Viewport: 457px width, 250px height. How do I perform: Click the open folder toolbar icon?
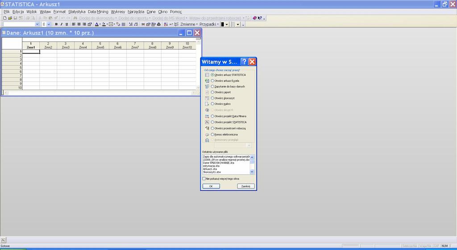coord(10,18)
